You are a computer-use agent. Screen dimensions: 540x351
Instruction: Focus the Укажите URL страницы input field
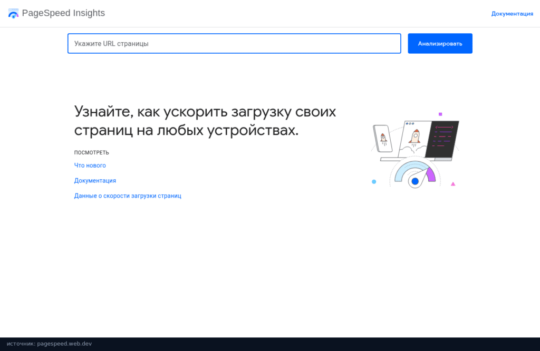pos(234,43)
